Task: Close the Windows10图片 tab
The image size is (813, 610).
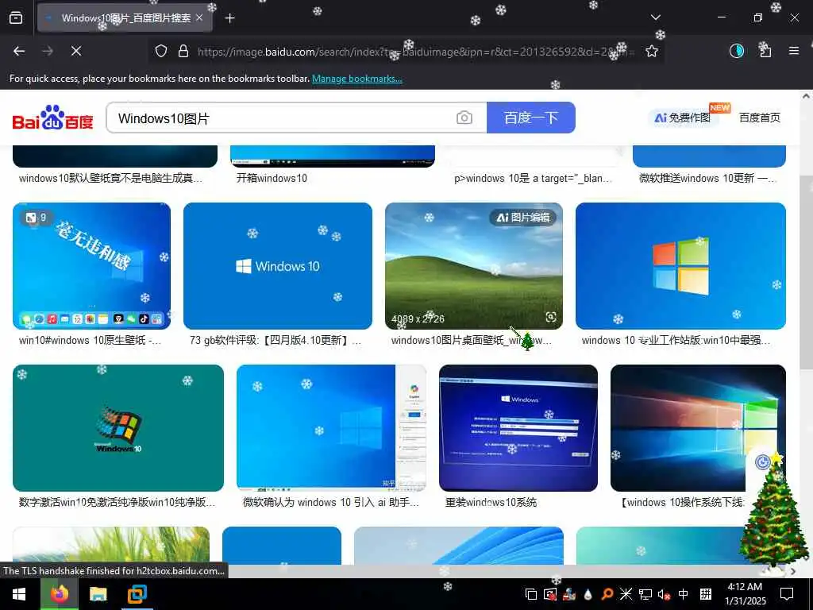Action: pyautogui.click(x=199, y=18)
